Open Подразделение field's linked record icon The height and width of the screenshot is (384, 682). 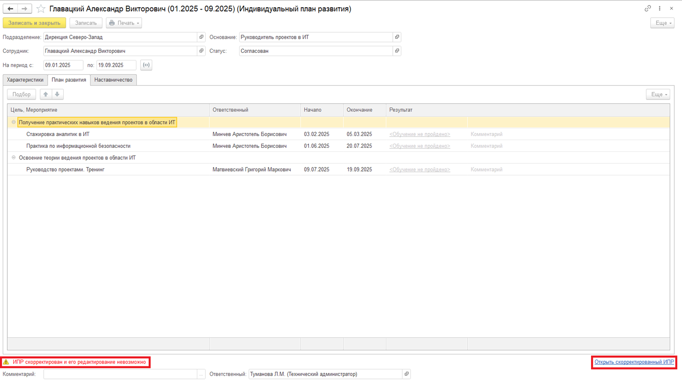(x=201, y=37)
